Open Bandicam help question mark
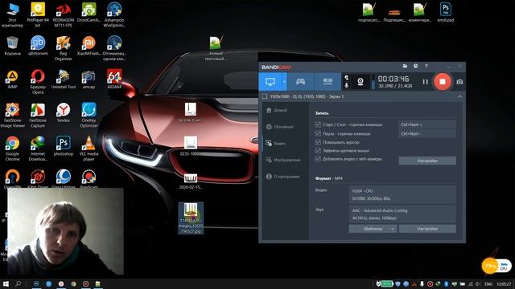 426,66
